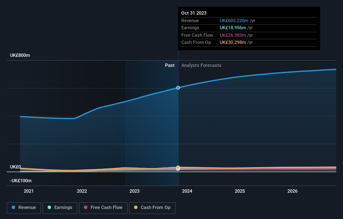Toggle the Cash From Op legend button
This screenshot has width=343, height=219.
pyautogui.click(x=152, y=208)
